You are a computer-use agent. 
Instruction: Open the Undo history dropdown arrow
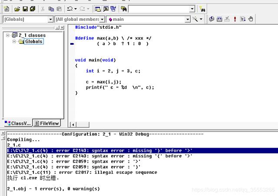(x=76, y=9)
